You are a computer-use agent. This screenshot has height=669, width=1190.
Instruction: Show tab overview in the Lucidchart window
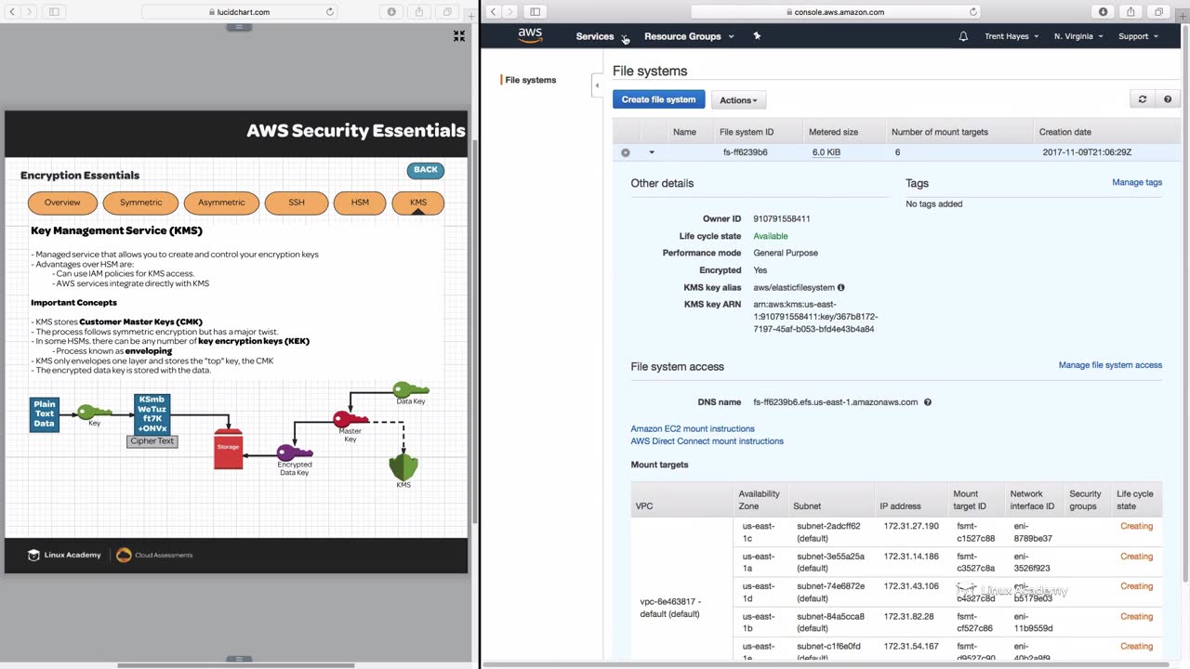(x=447, y=12)
